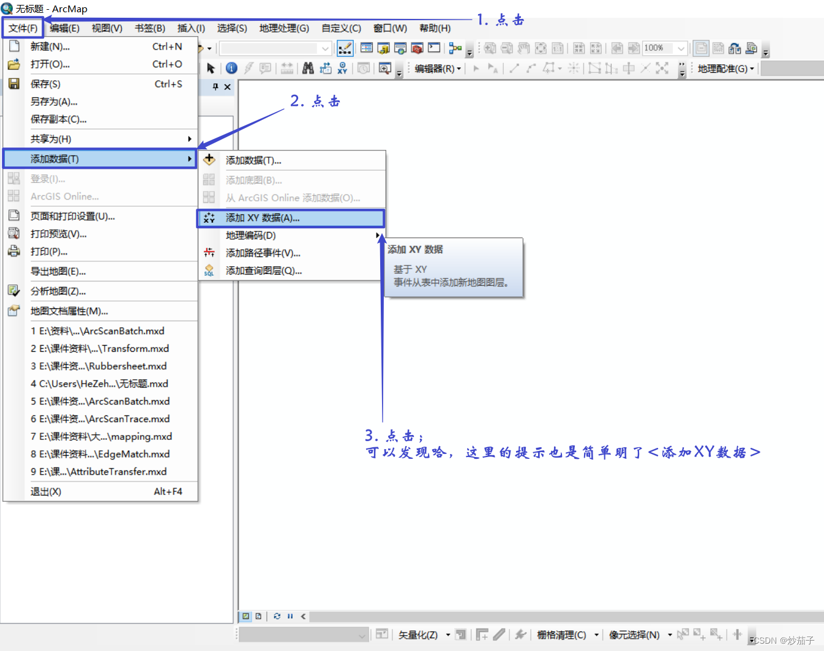Viewport: 824px width, 651px height.
Task: Choose Geocoding (地理编码) submenu entry
Action: pos(291,236)
